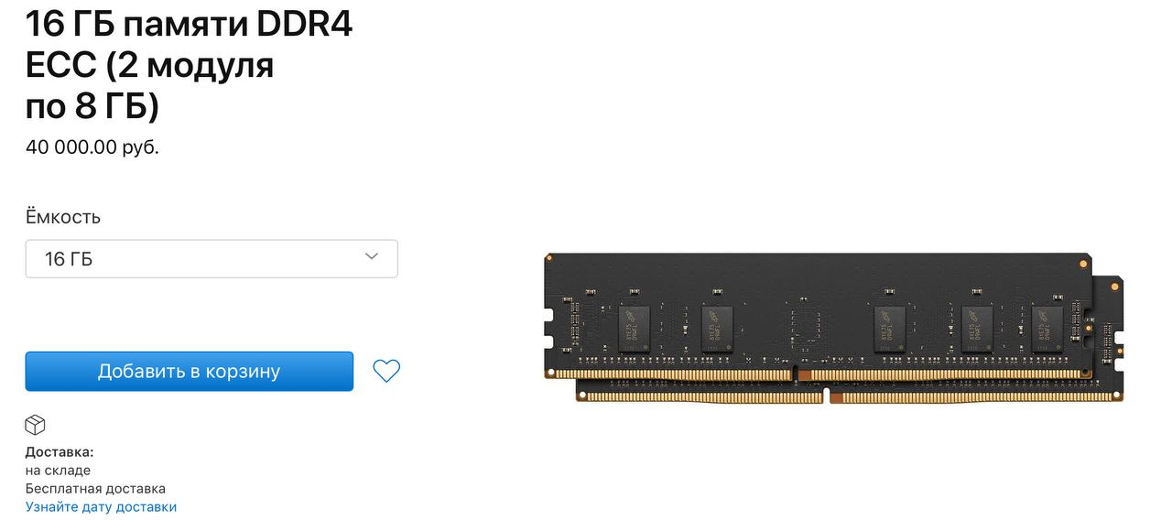Click the price 40 000.00 руб.
The width and height of the screenshot is (1172, 520).
92,147
